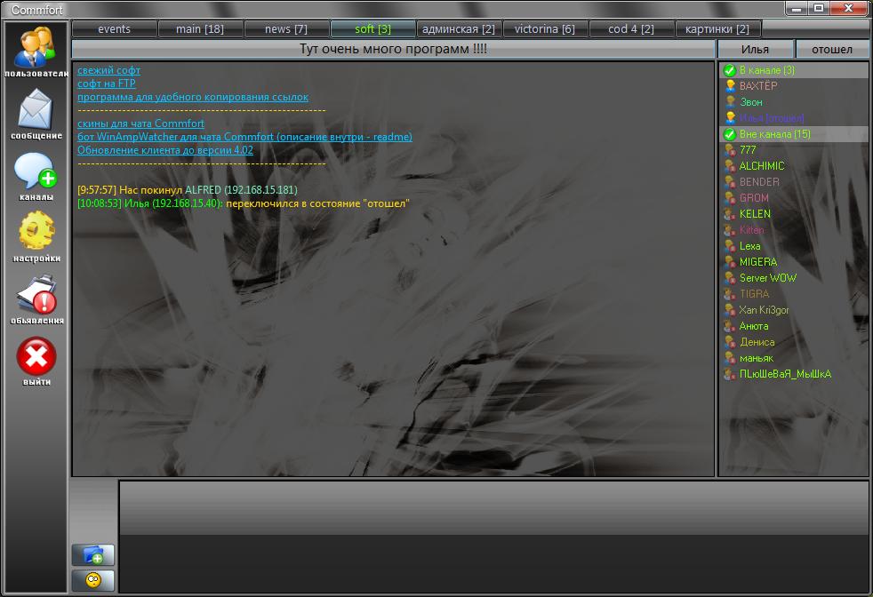873x597 pixels.
Task: Click the smiley emoticon button
Action: [x=93, y=581]
